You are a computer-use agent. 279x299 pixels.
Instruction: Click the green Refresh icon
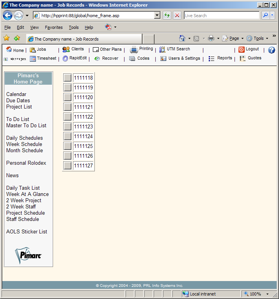tap(167, 15)
